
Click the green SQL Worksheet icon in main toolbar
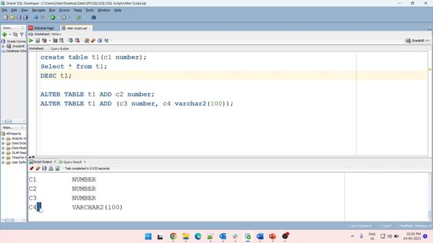point(79,18)
